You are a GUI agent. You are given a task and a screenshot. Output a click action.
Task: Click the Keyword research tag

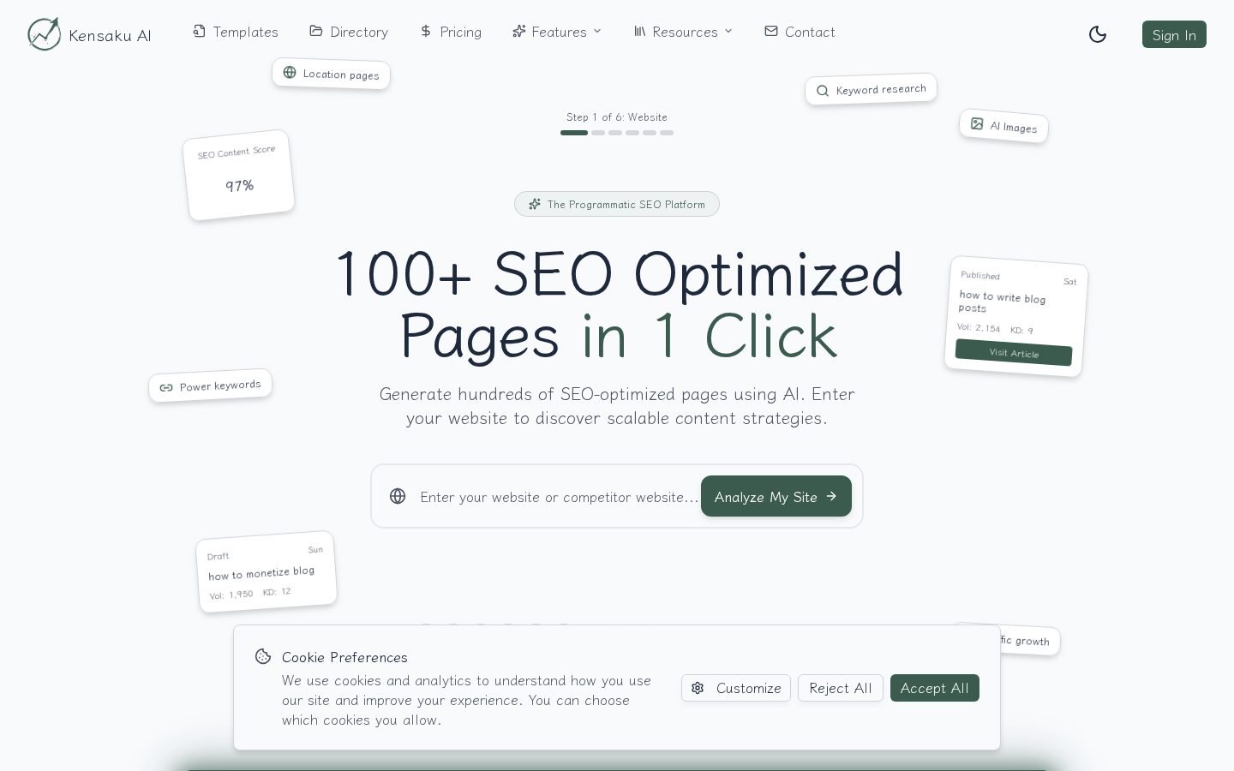click(x=871, y=89)
